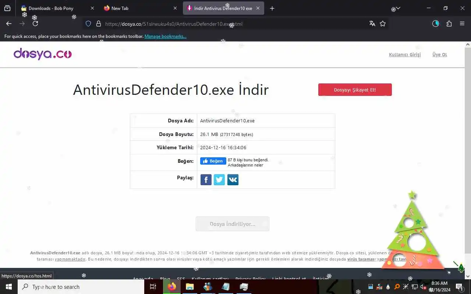471x294 pixels.
Task: Open the two-people app icon in the taskbar
Action: point(208,287)
